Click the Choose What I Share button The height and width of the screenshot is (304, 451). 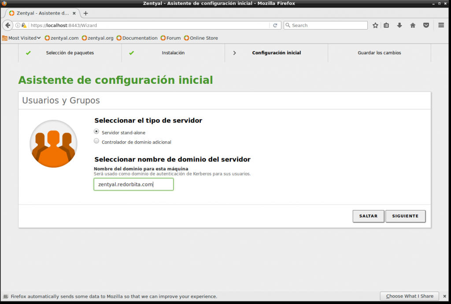[x=410, y=296]
